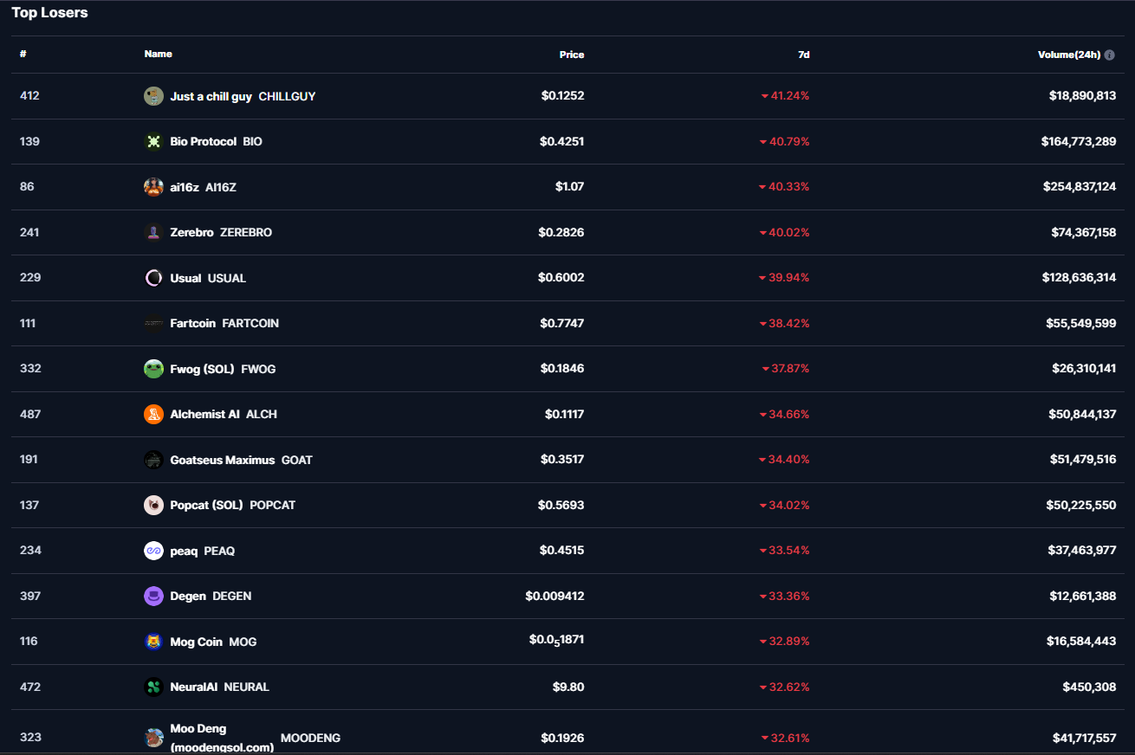This screenshot has width=1135, height=755.
Task: Sort table by Price column header
Action: point(571,55)
